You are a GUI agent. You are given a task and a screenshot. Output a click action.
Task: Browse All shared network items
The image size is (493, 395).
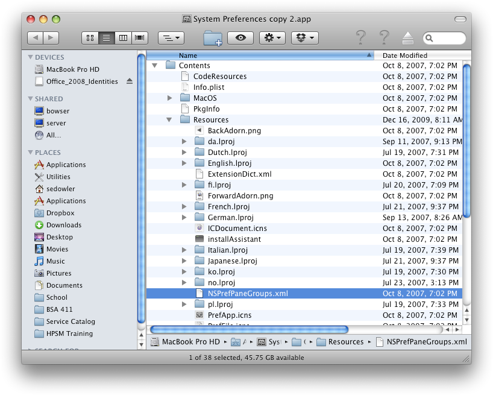click(x=54, y=135)
